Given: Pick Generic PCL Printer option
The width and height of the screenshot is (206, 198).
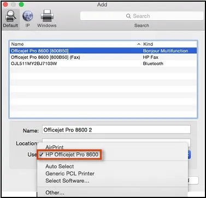Looking at the screenshot, I should [x=70, y=173].
